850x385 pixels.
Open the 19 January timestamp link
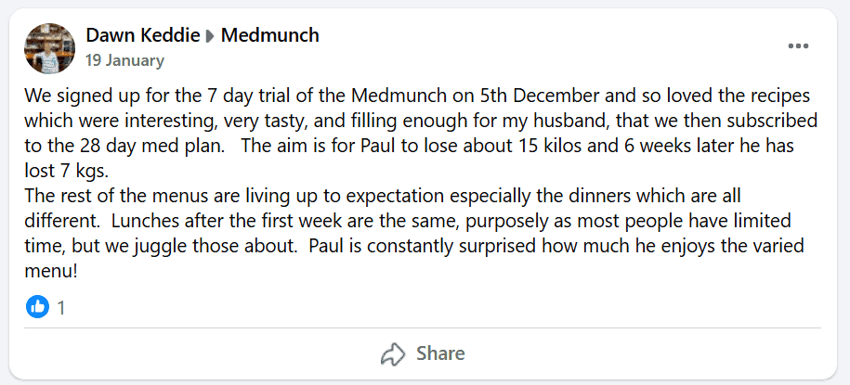124,60
